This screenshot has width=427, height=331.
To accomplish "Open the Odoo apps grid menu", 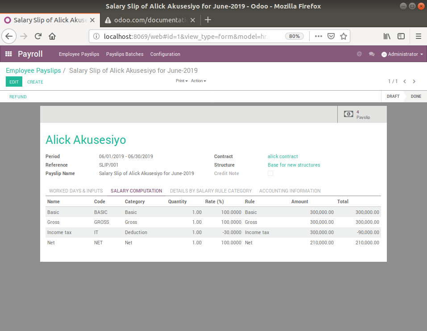I will coord(8,54).
